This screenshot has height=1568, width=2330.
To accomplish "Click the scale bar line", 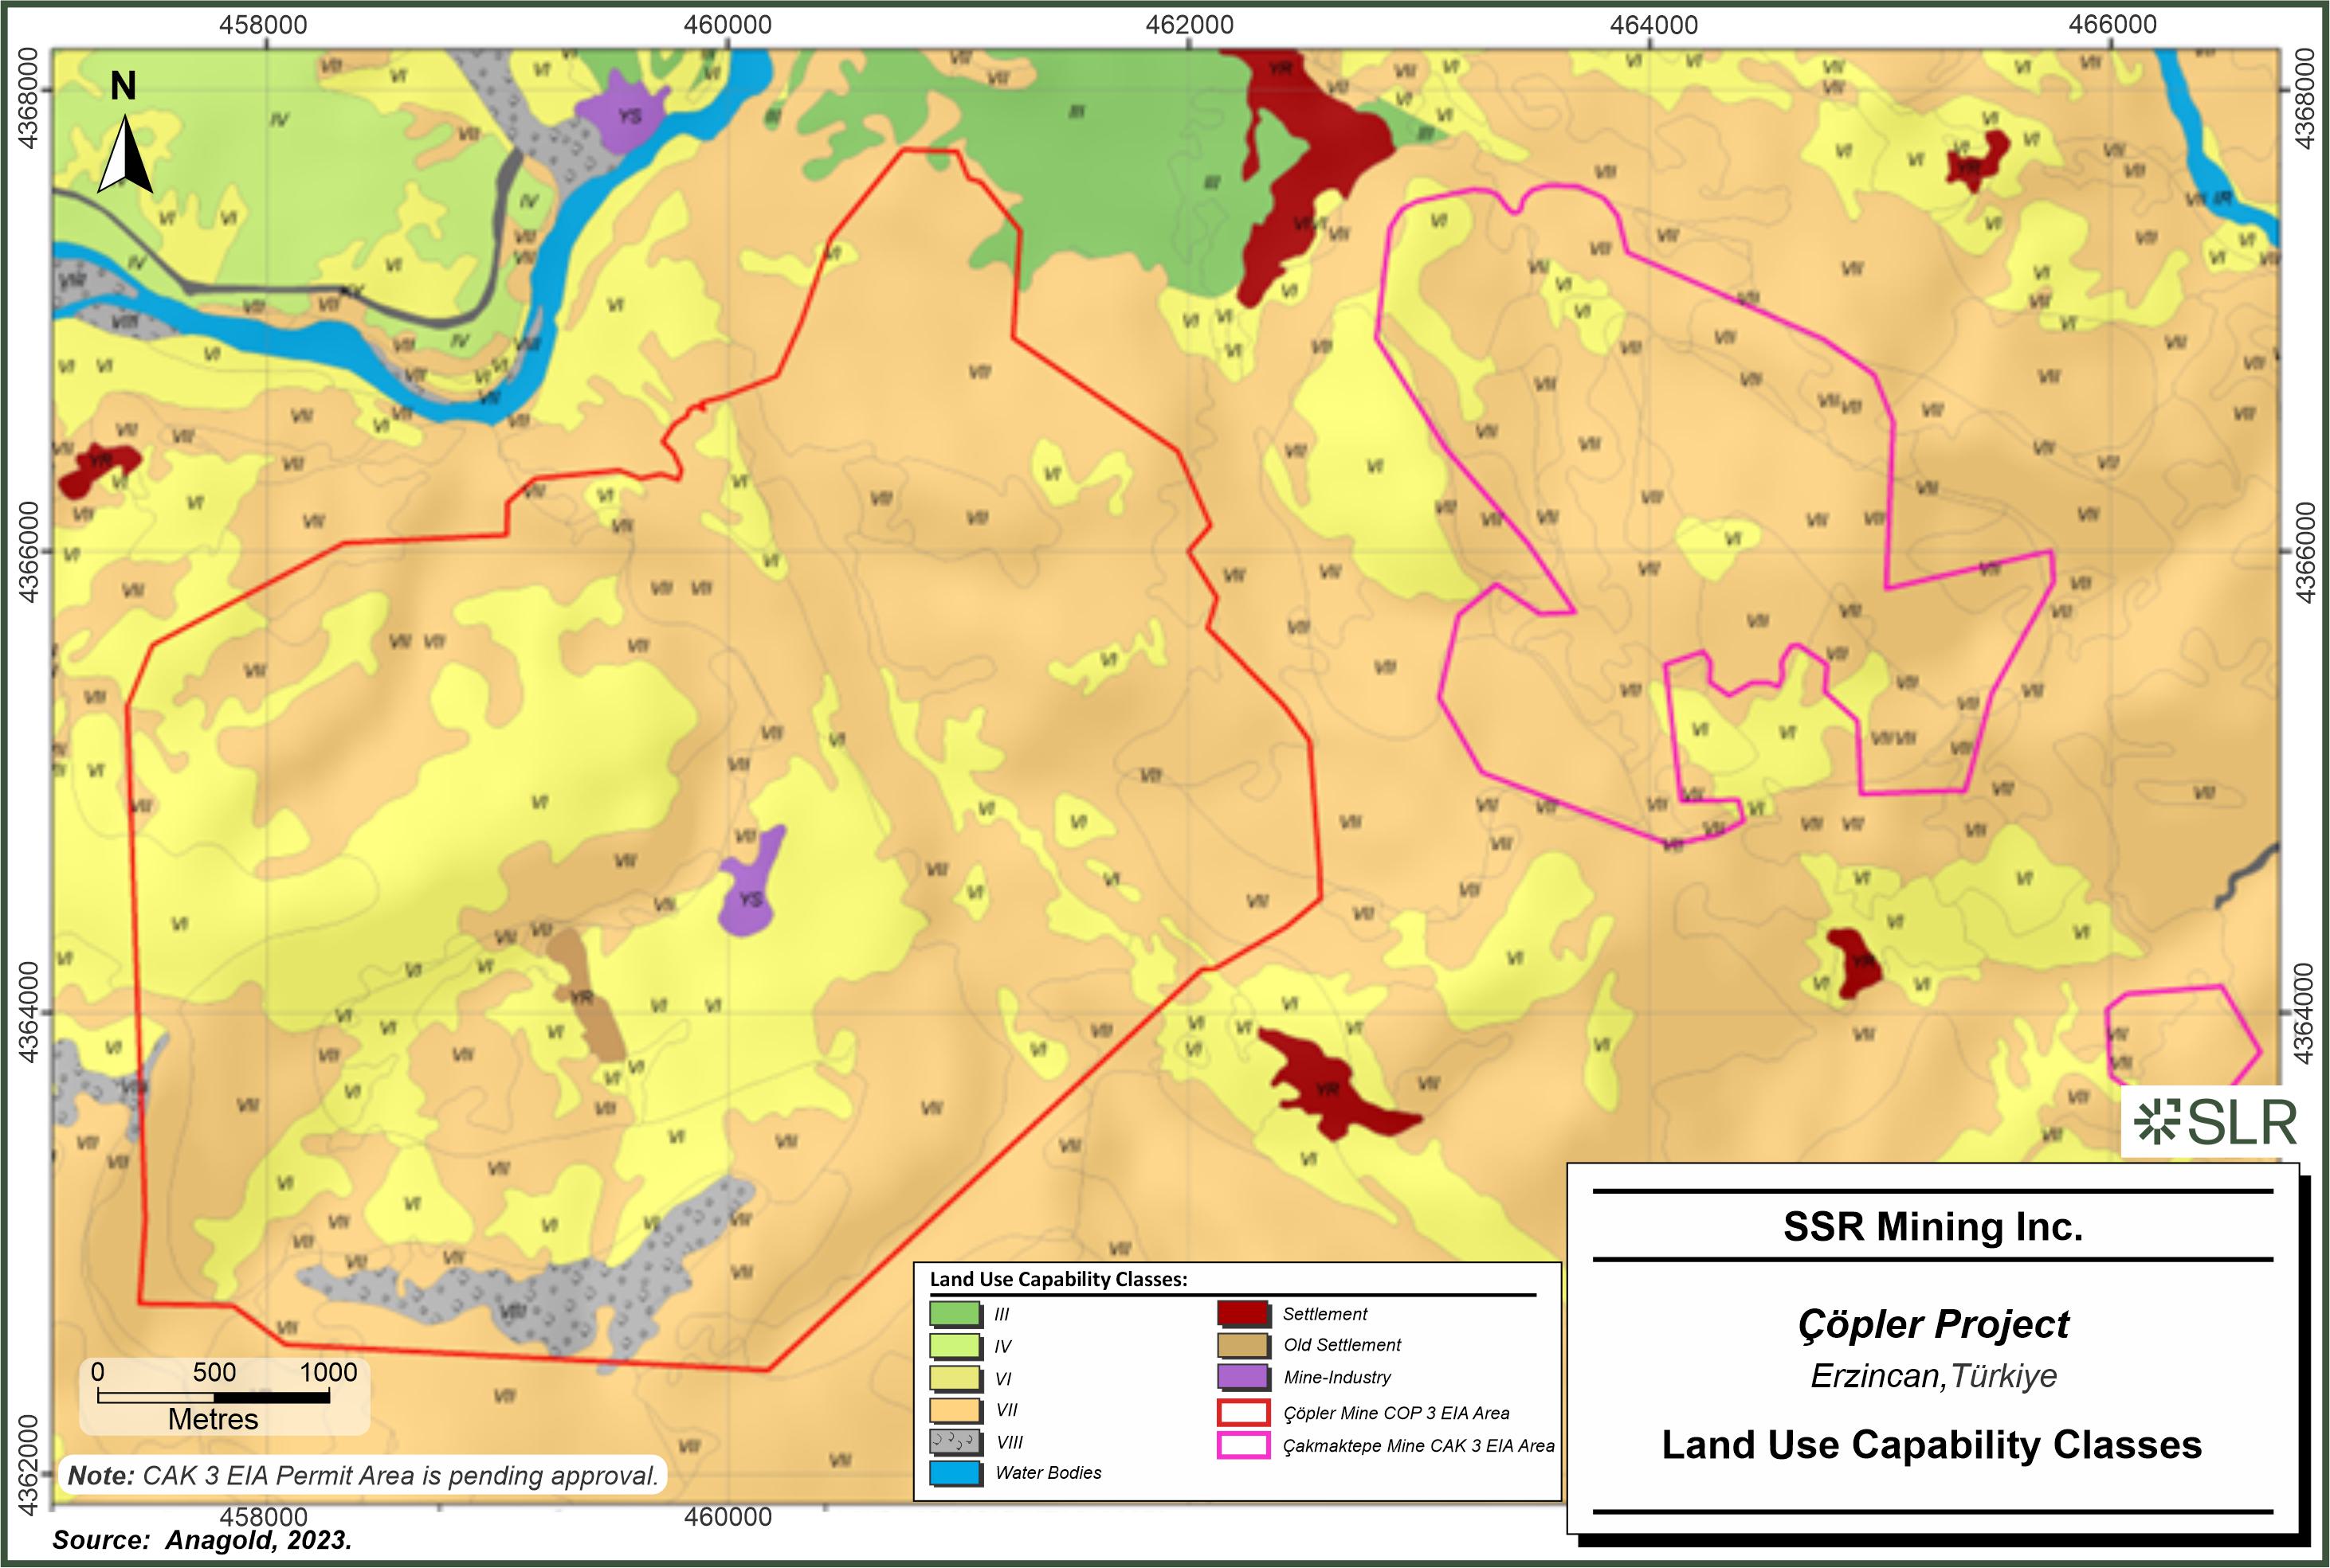I will [213, 1396].
